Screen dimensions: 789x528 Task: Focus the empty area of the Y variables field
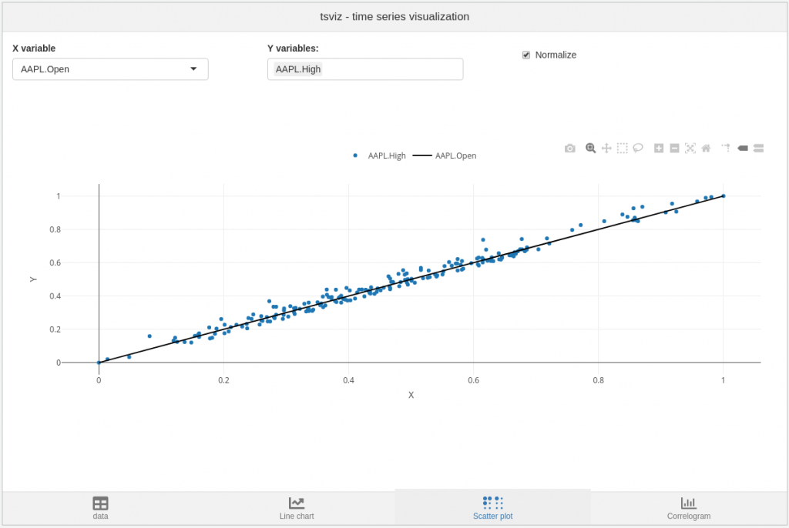(392, 69)
